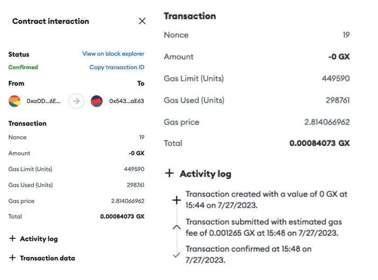Click the plus icon beside Transaction created entry
This screenshot has height=280, width=378.
coord(177,200)
